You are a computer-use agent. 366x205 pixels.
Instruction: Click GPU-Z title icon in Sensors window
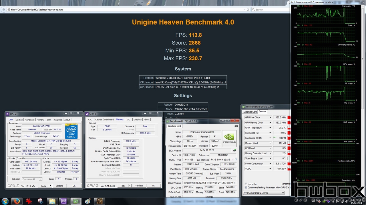tap(244, 106)
